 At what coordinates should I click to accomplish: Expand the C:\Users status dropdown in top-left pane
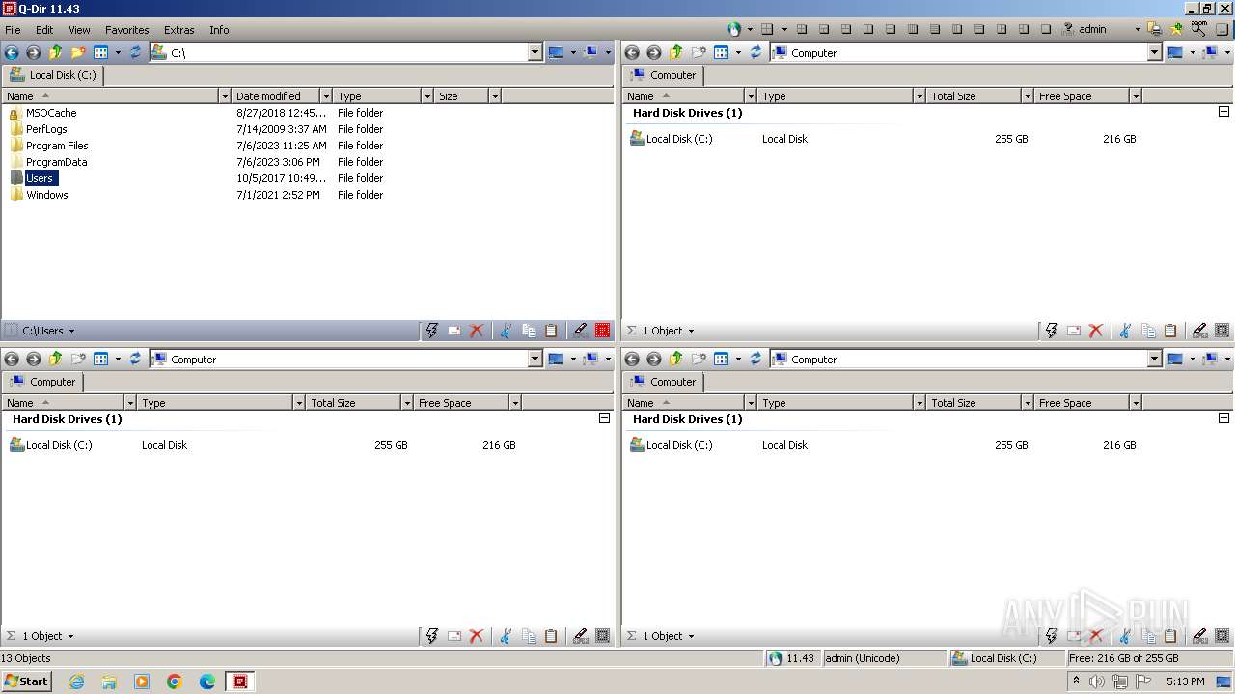tap(71, 332)
